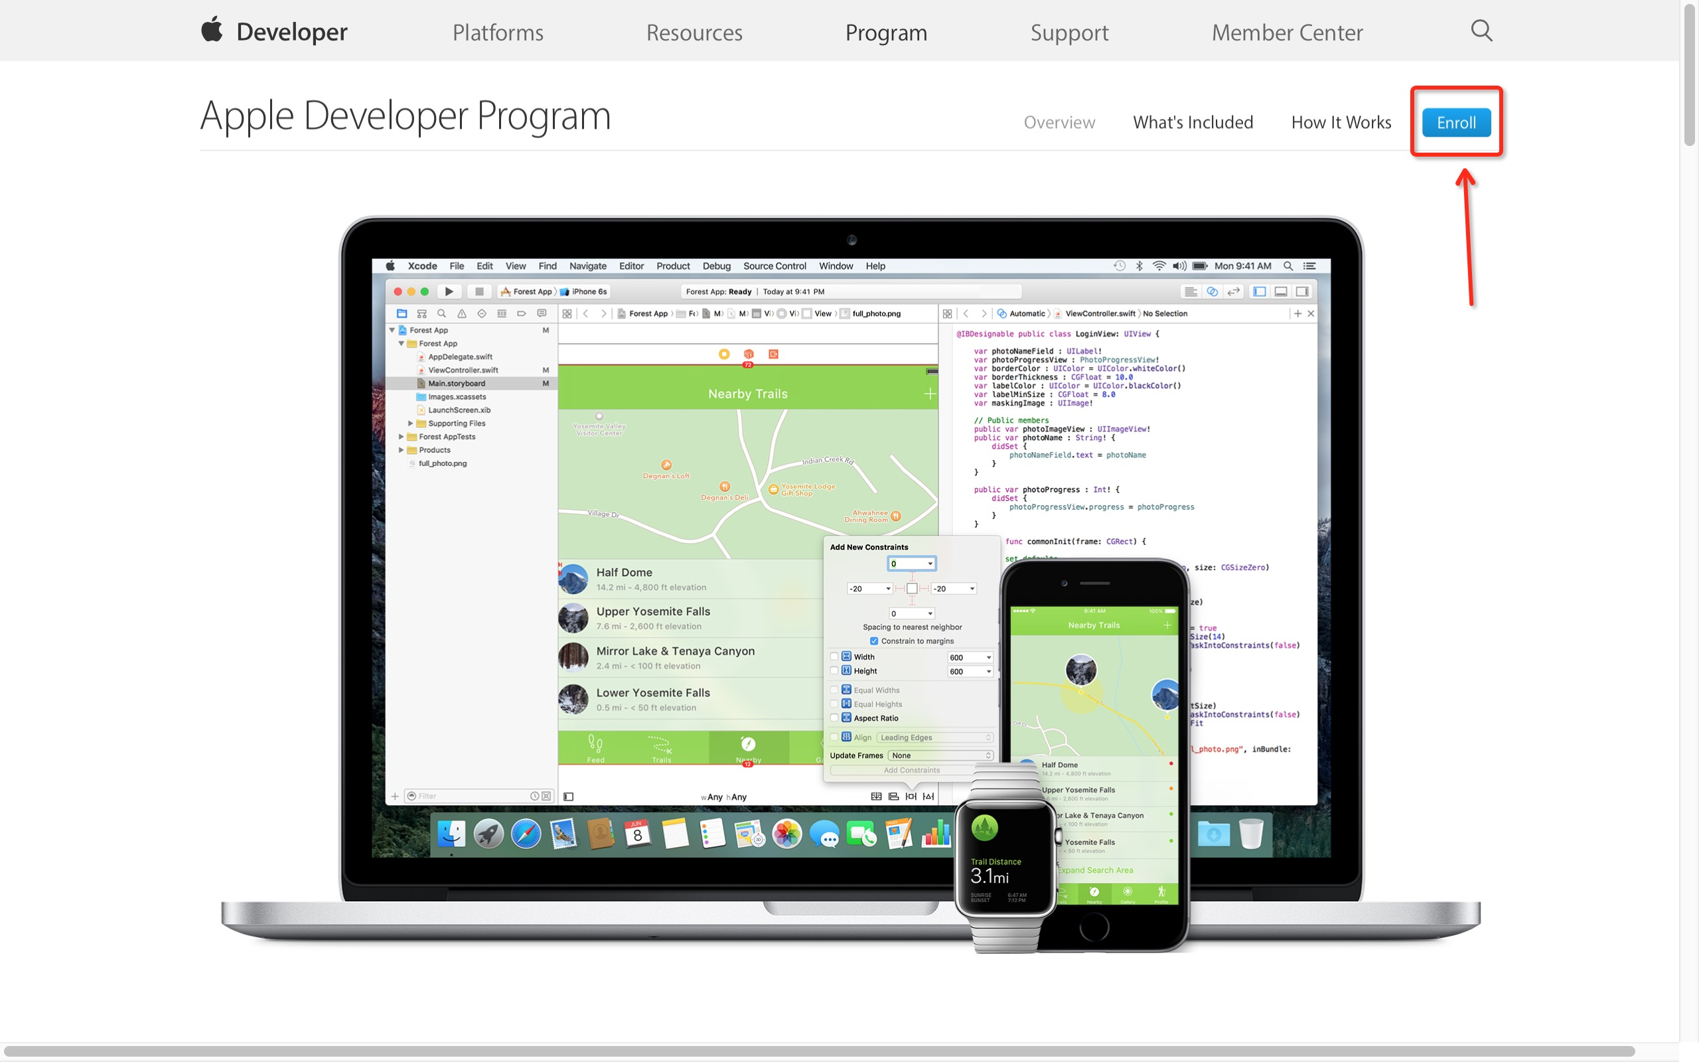
Task: Collapse the top-level Forest App project
Action: tap(392, 330)
